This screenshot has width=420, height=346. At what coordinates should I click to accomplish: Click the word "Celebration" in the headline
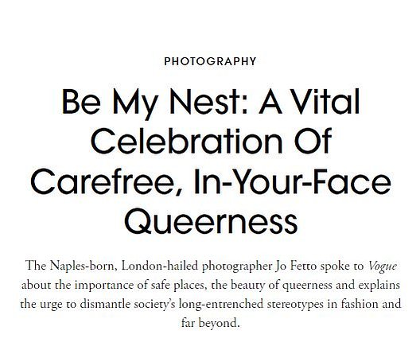(187, 141)
